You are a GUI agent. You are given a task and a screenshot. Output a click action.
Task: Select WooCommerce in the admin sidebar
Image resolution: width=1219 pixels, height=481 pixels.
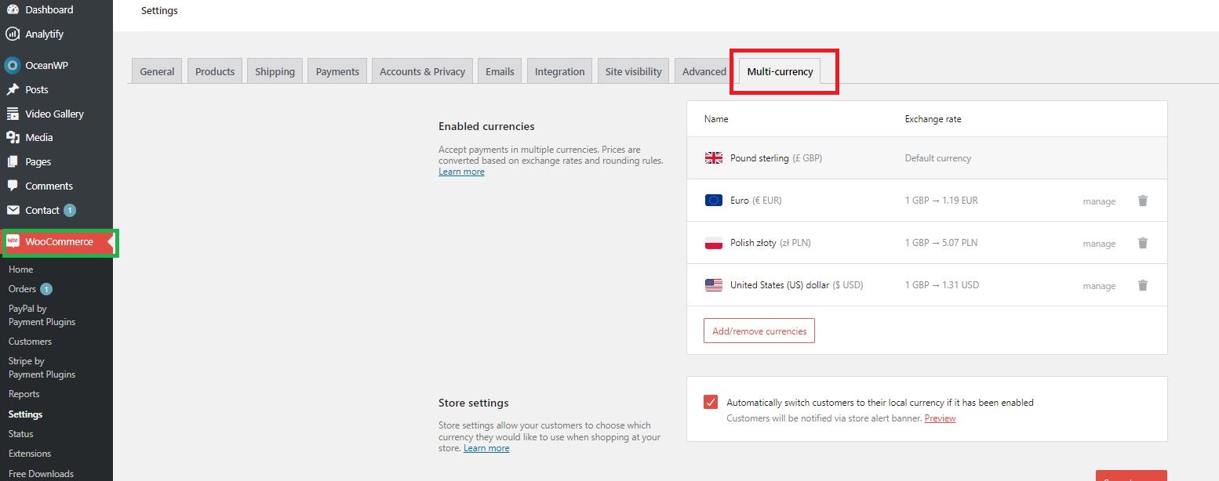59,242
